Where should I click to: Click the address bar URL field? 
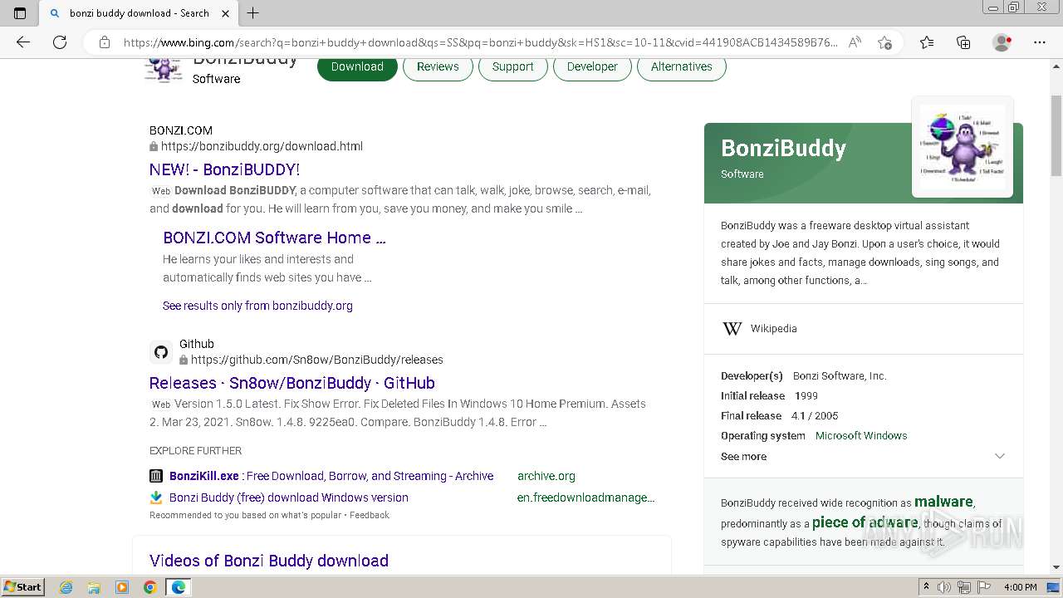click(480, 42)
